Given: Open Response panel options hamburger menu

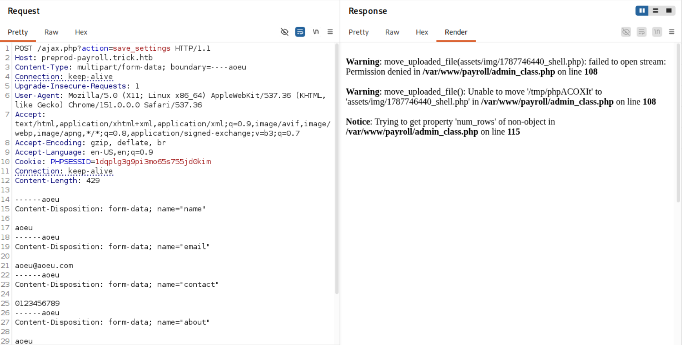Looking at the screenshot, I should 672,32.
